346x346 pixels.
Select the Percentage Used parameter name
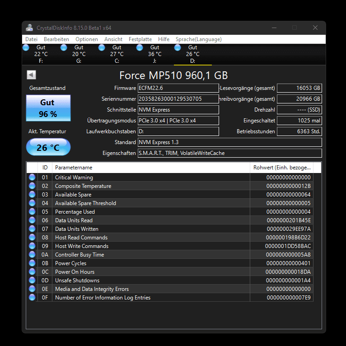tap(75, 212)
